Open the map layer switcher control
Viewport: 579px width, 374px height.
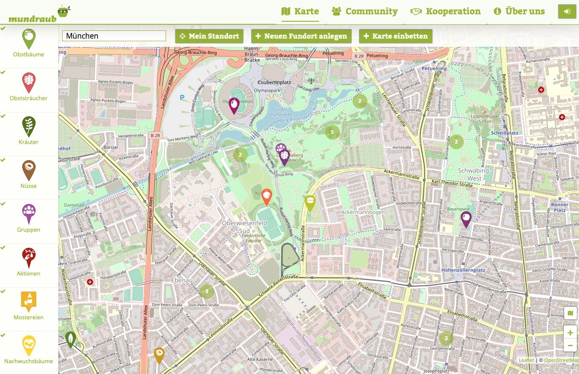[x=570, y=313]
